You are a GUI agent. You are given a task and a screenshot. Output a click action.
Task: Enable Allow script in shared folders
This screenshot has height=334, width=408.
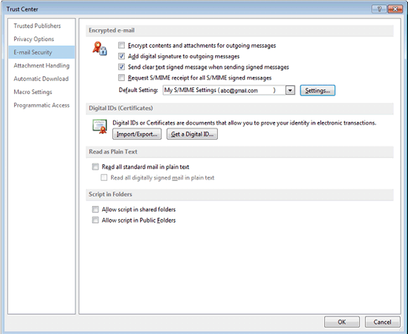(x=96, y=210)
